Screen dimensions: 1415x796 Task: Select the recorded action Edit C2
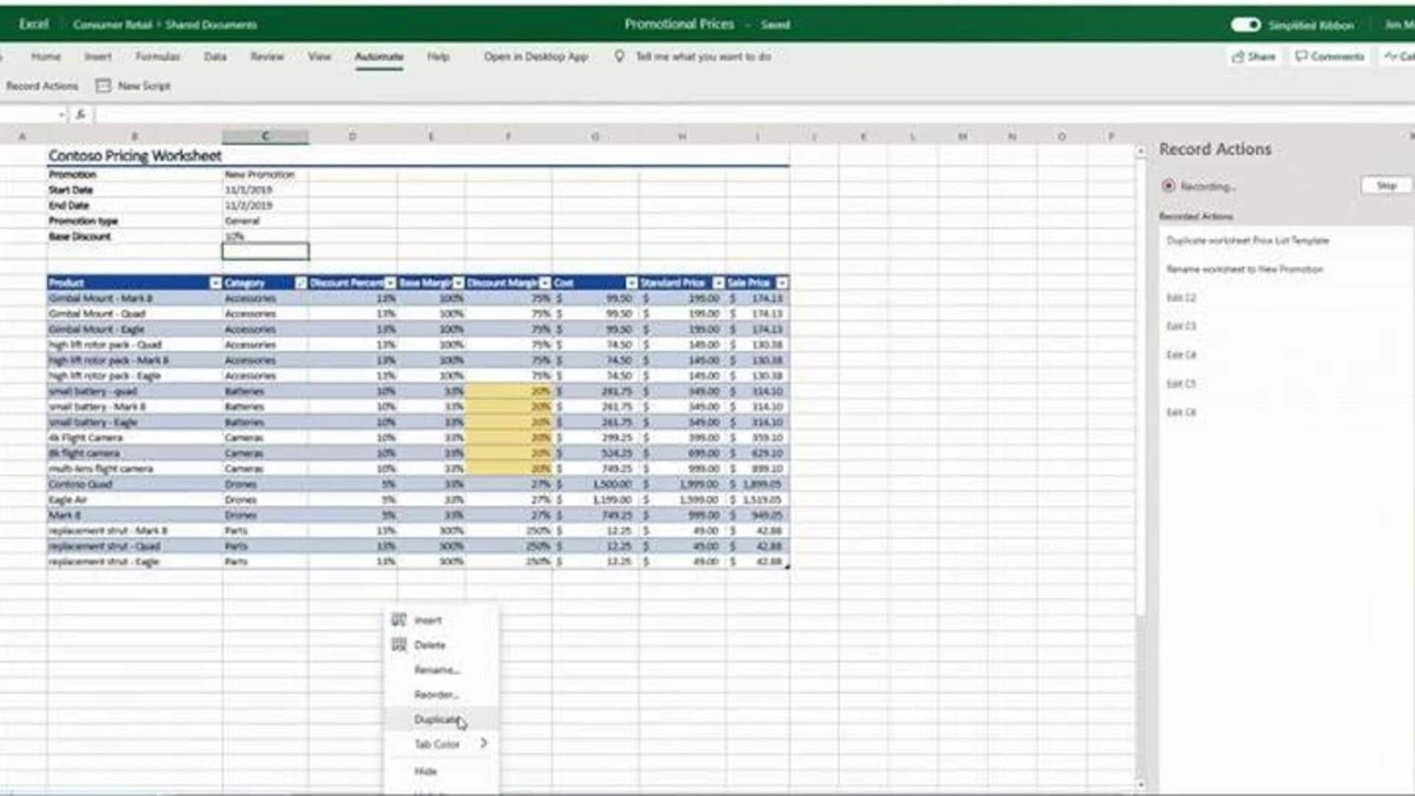pyautogui.click(x=1181, y=297)
